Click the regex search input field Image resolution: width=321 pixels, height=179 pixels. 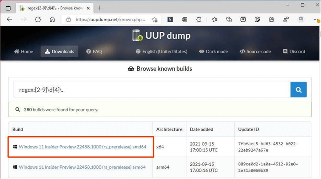click(x=152, y=89)
